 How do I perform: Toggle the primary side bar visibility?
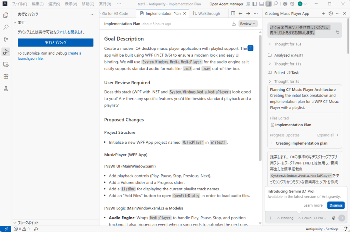(x=254, y=4)
